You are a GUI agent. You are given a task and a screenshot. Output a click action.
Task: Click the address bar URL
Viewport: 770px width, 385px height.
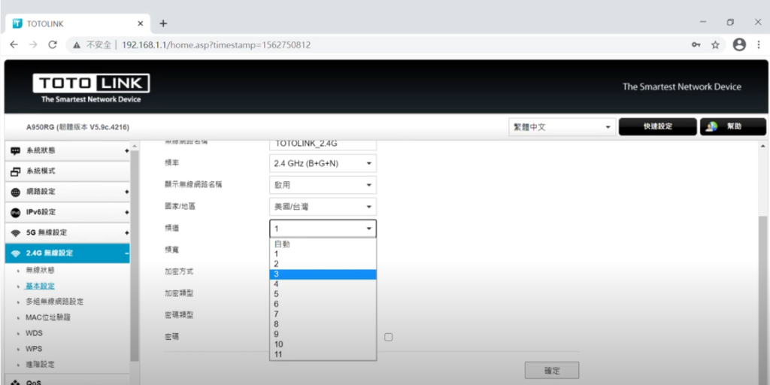coord(216,45)
